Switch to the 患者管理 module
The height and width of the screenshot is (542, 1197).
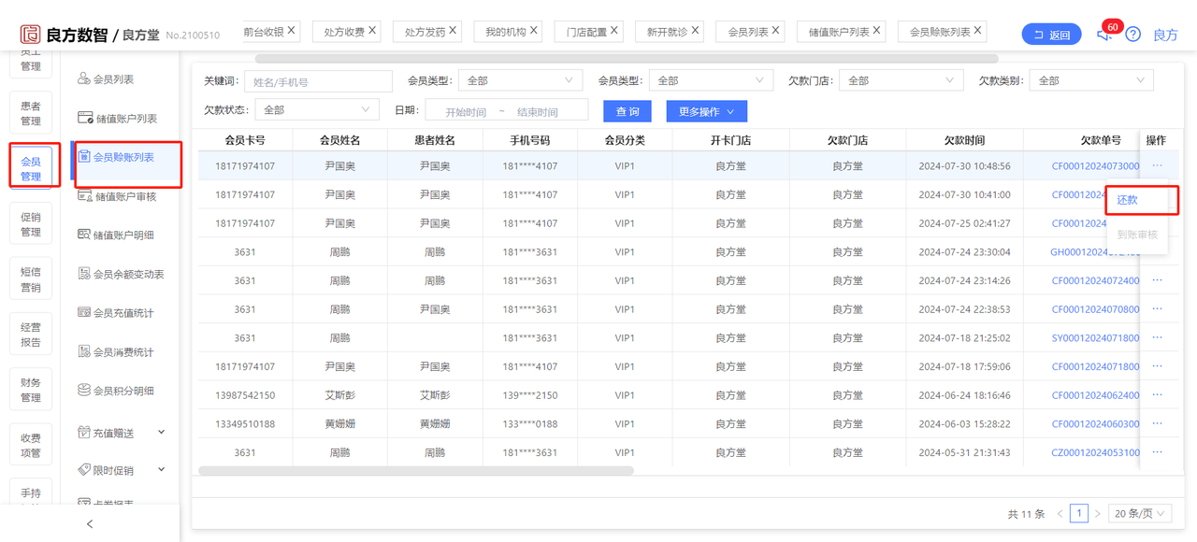31,113
